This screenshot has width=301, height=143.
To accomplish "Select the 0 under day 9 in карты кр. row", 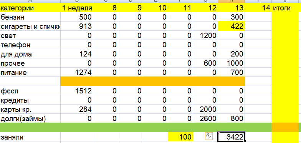I will click(x=131, y=109).
